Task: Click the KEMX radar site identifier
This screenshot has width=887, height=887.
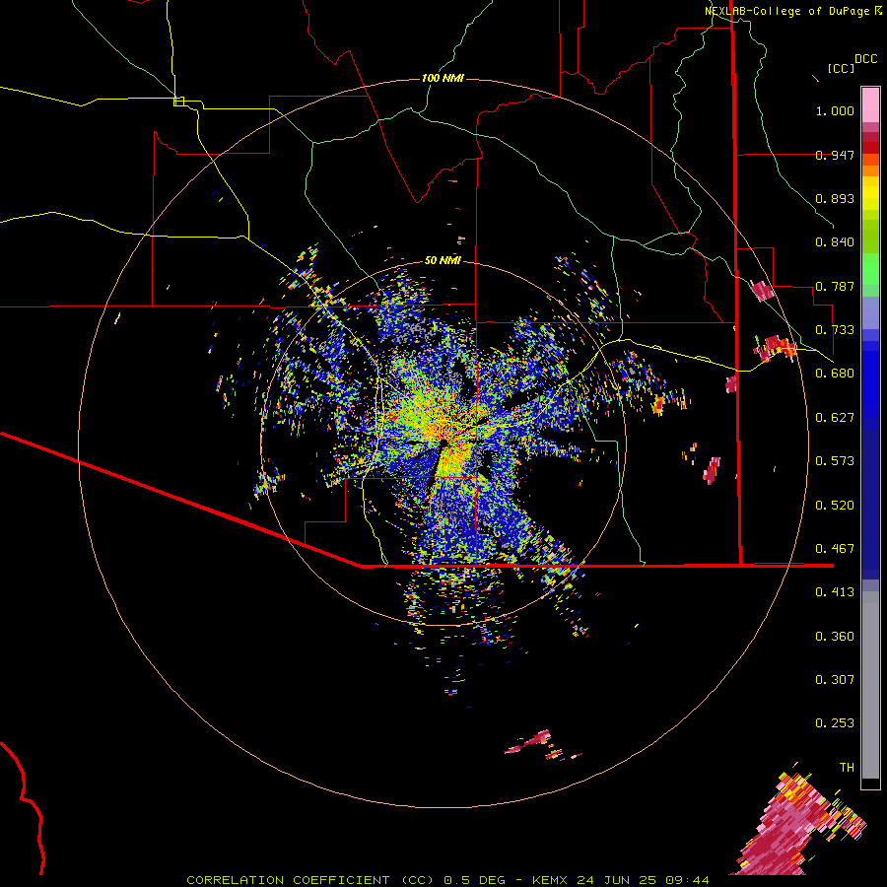Action: (x=551, y=880)
